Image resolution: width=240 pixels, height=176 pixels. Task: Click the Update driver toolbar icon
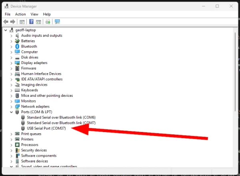pos(48,22)
